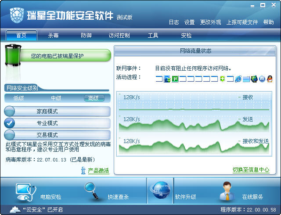Click the 接收和发送 combined traffic graph
Viewport: 281px width, 215px height.
pos(194,146)
